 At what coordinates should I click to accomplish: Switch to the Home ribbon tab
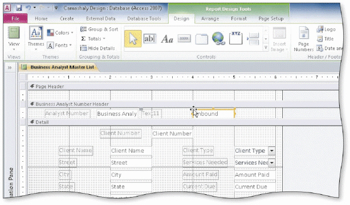pos(41,19)
